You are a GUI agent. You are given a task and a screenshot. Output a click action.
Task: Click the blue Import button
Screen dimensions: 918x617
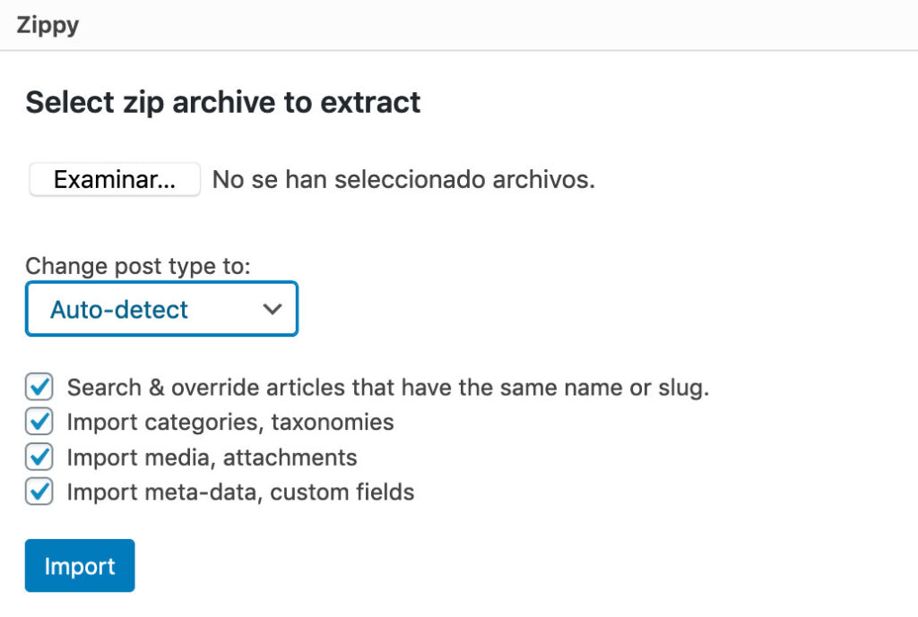(80, 566)
